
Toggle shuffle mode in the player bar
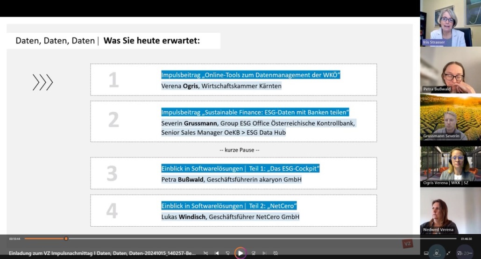(205, 253)
